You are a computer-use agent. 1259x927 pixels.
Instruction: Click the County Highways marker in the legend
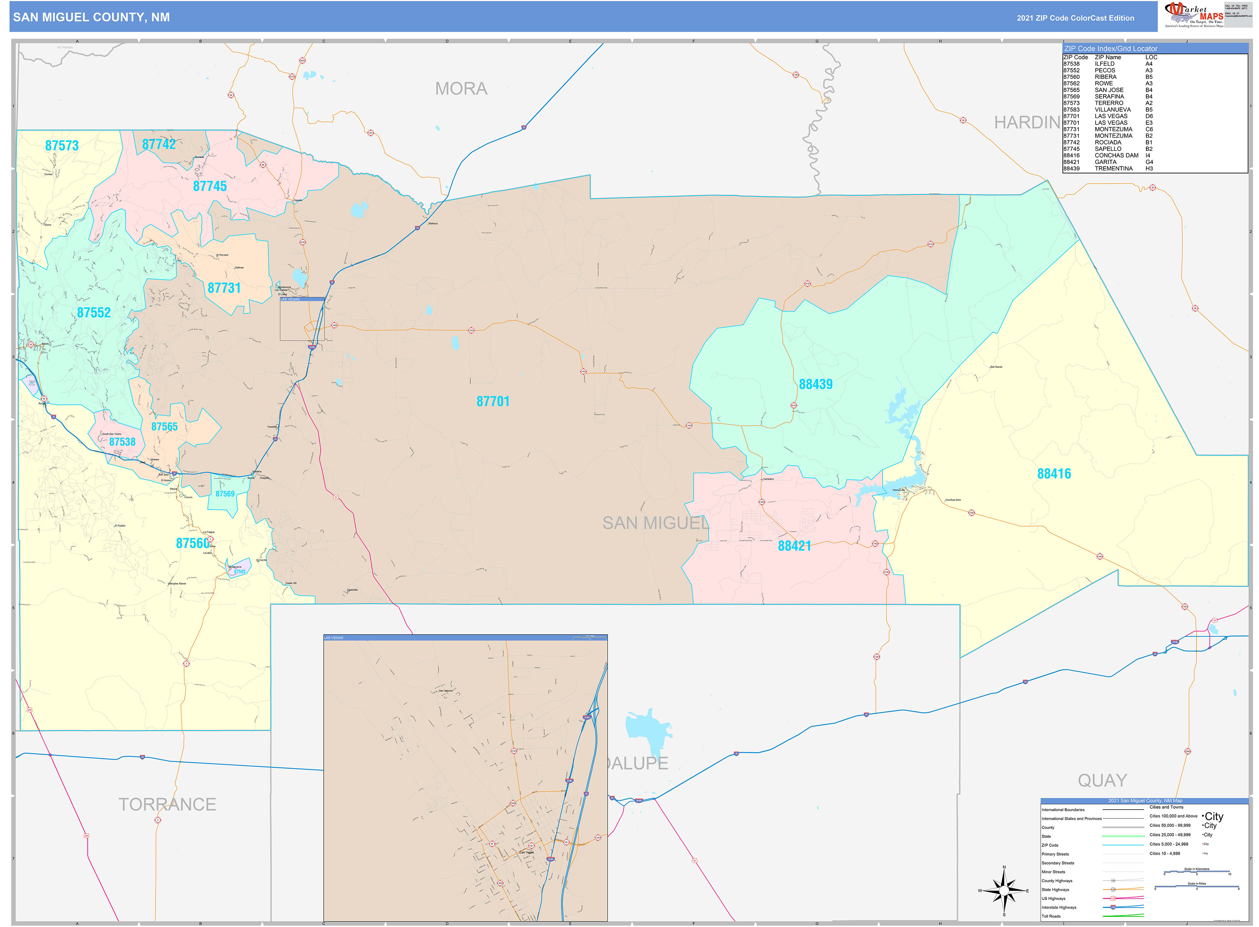point(1113,880)
